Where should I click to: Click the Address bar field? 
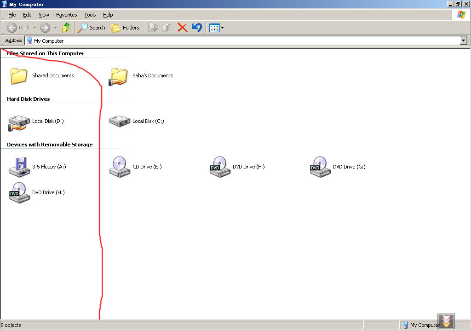coord(242,41)
